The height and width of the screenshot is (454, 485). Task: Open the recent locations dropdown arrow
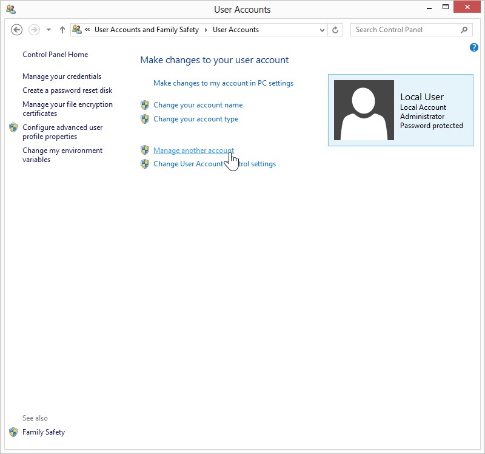[x=48, y=30]
